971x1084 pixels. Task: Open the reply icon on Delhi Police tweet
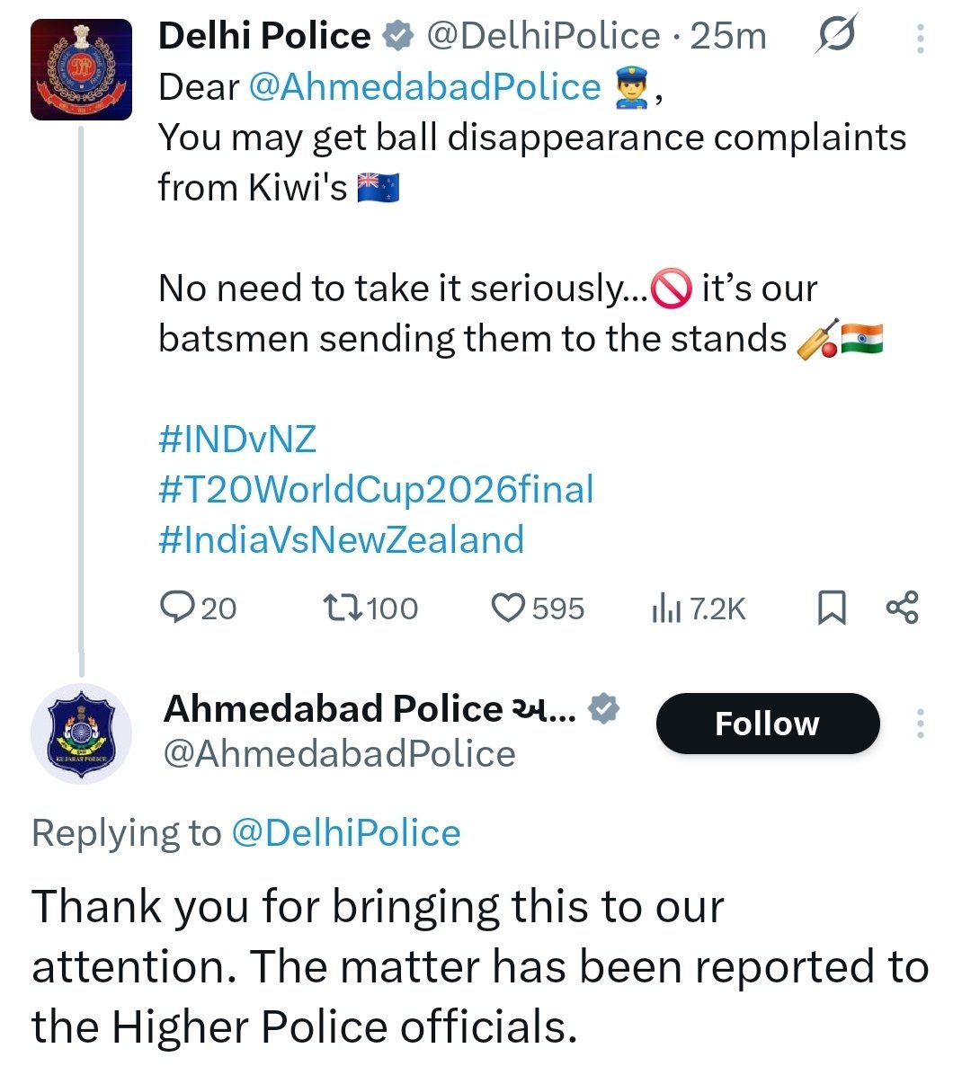(x=176, y=608)
